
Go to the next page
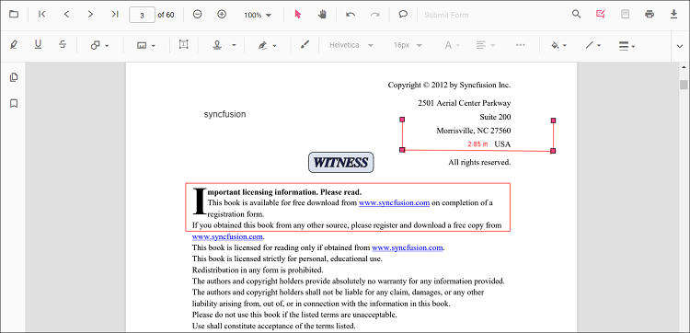click(91, 15)
